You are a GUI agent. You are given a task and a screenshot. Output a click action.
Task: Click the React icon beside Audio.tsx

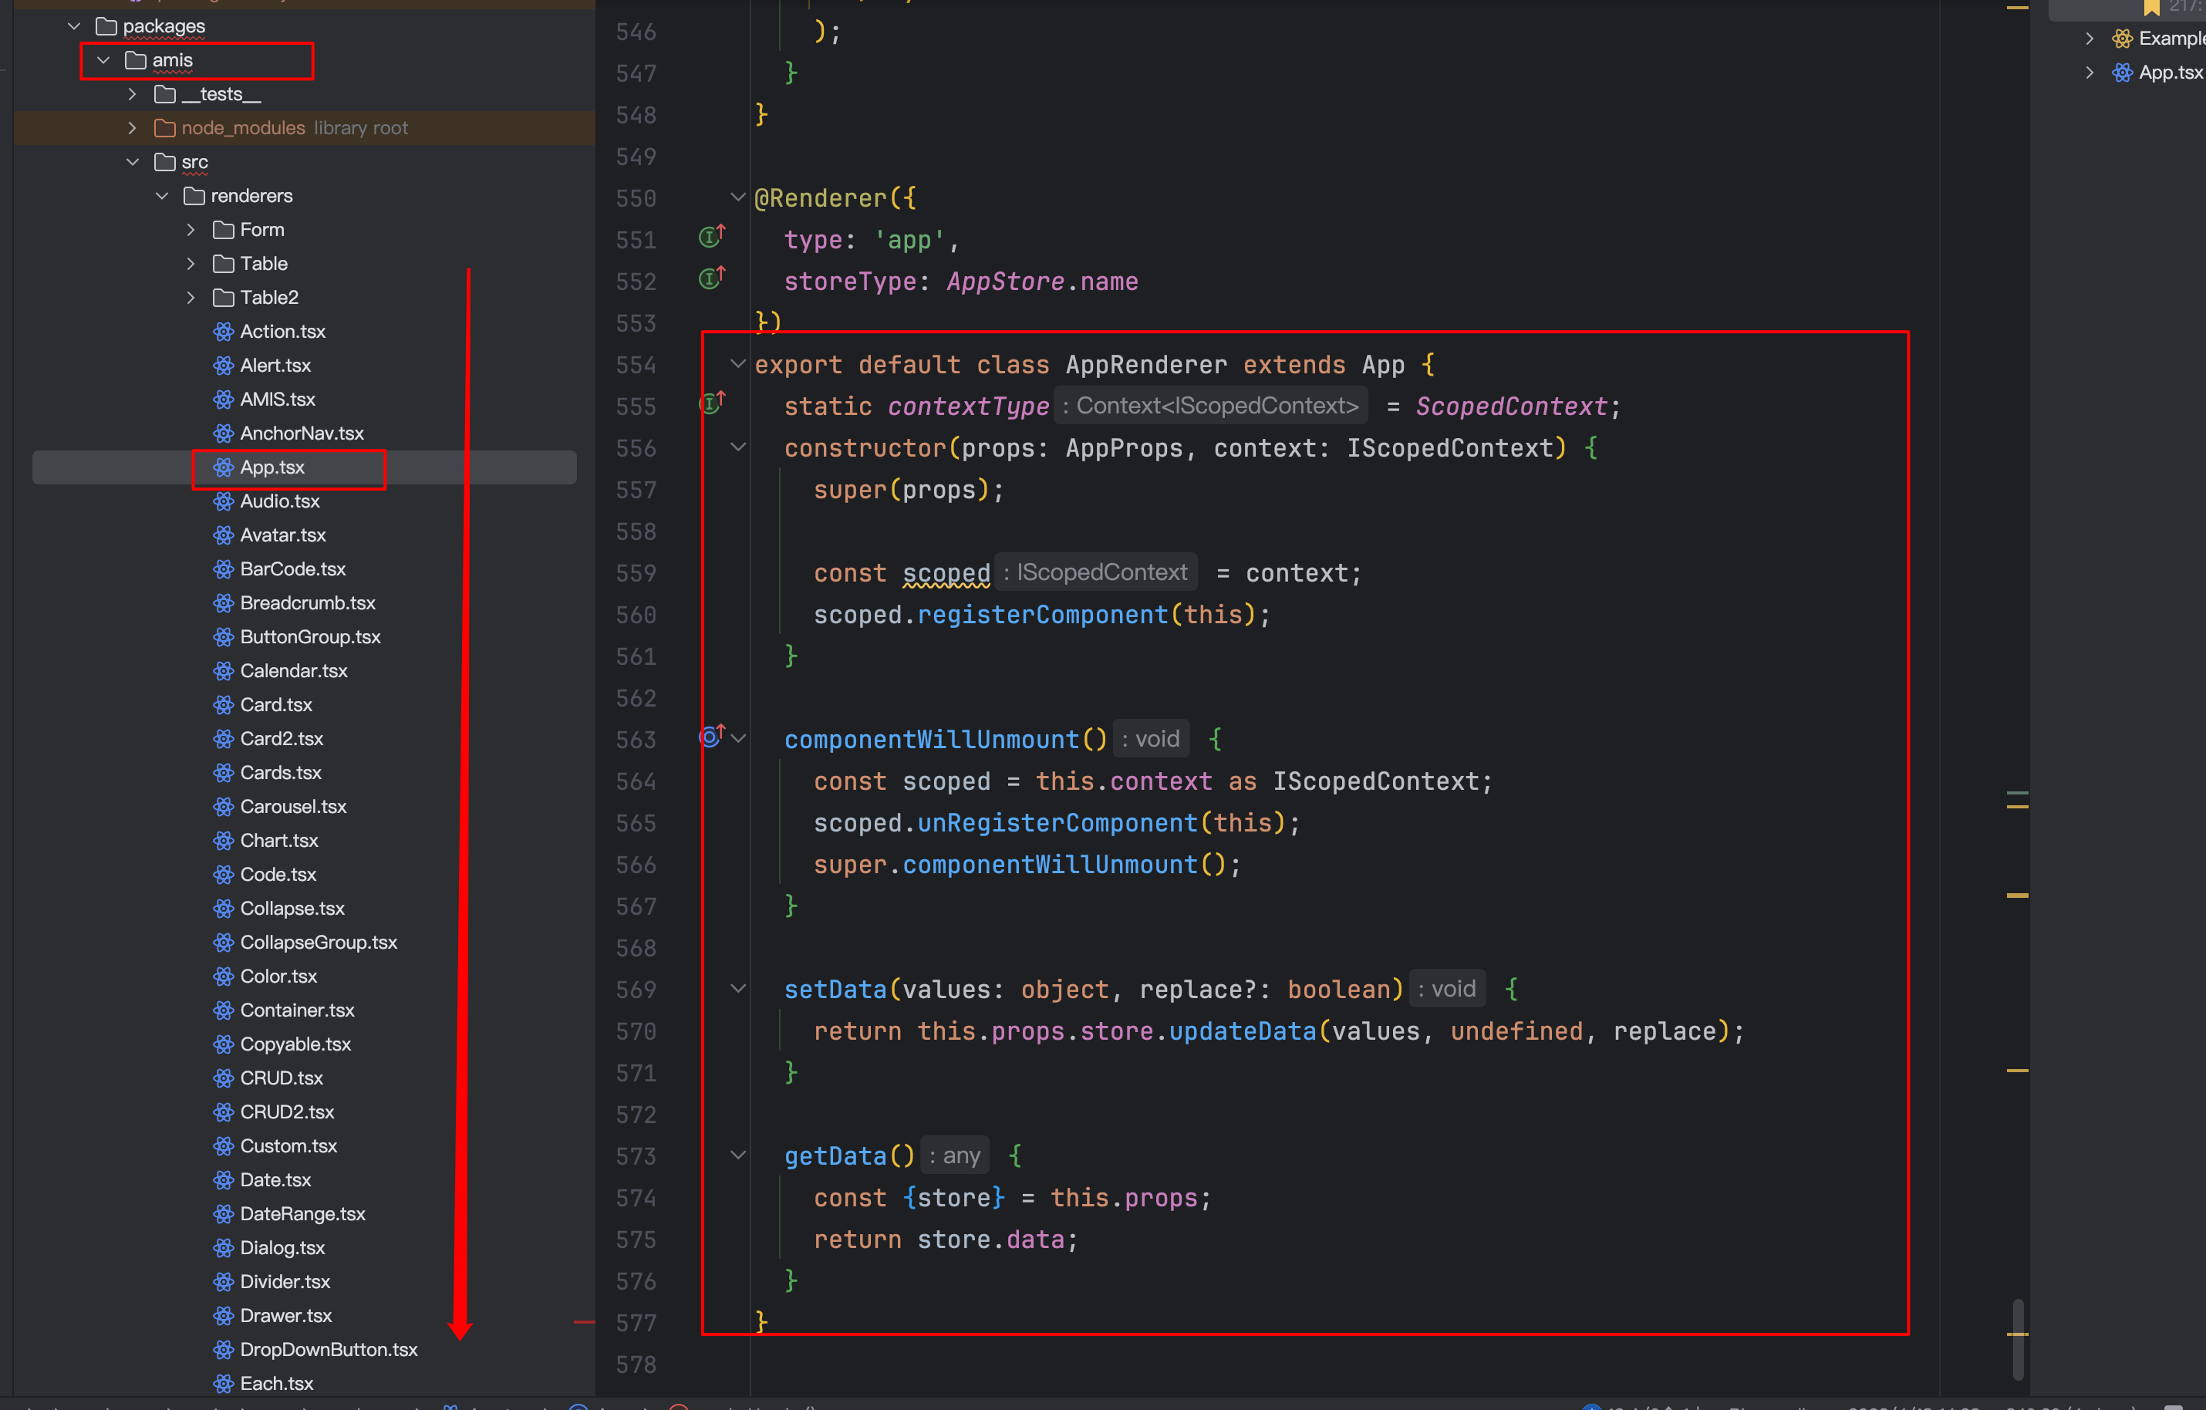coord(224,501)
